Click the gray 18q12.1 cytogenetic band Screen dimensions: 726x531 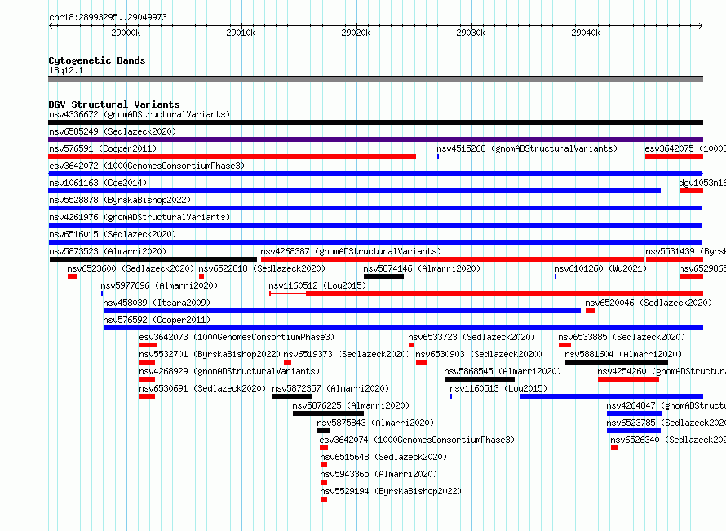[x=375, y=79]
